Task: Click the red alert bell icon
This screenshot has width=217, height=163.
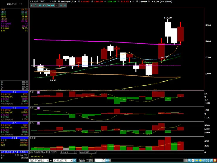Action: [215, 160]
